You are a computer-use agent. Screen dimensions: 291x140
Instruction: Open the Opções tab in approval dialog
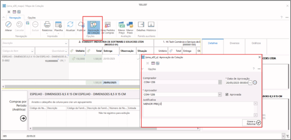point(152,69)
